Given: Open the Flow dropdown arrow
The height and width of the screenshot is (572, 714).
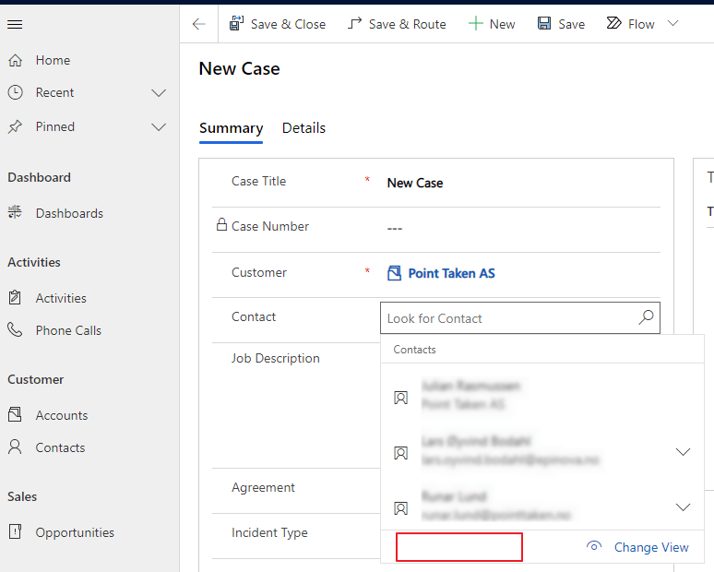Looking at the screenshot, I should (672, 24).
